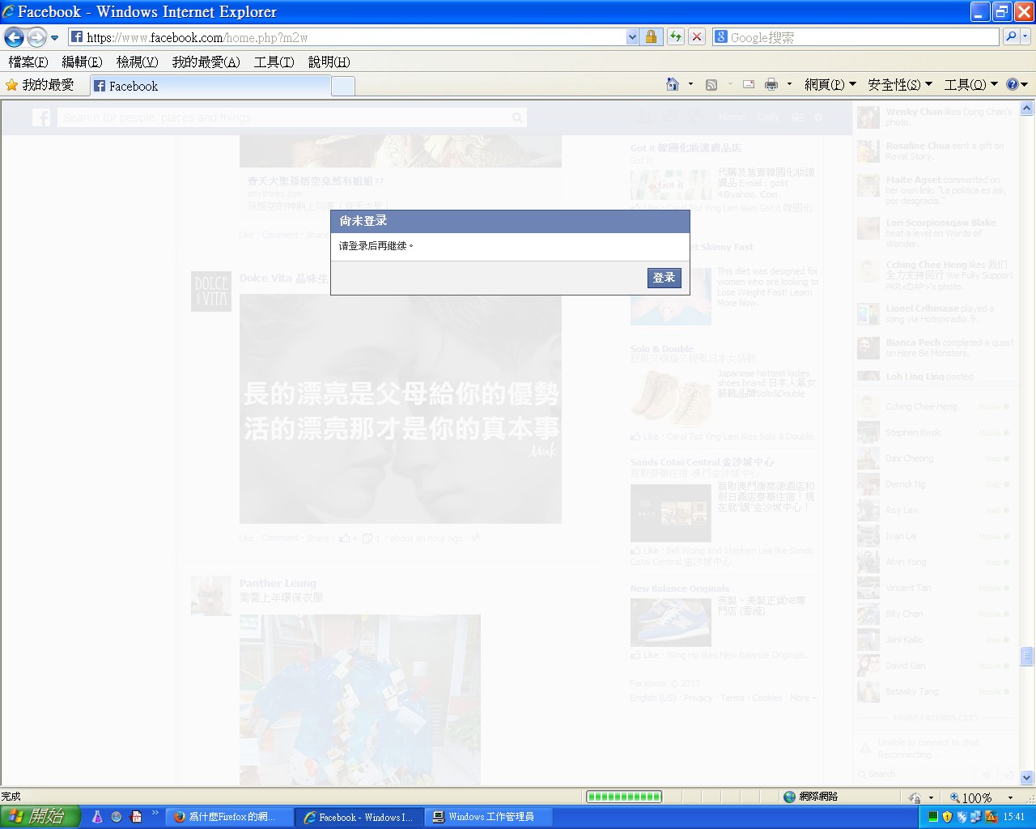Expand the 安全性(S) dropdown menu
This screenshot has height=829, width=1036.
pos(899,85)
